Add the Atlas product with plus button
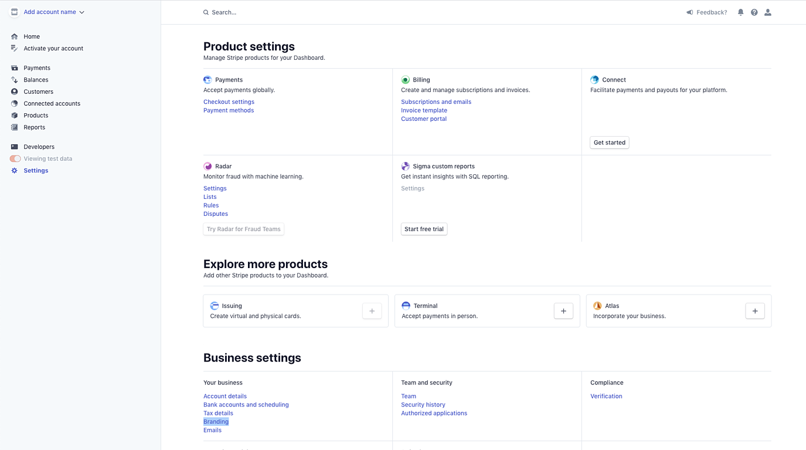806x450 pixels. [755, 311]
